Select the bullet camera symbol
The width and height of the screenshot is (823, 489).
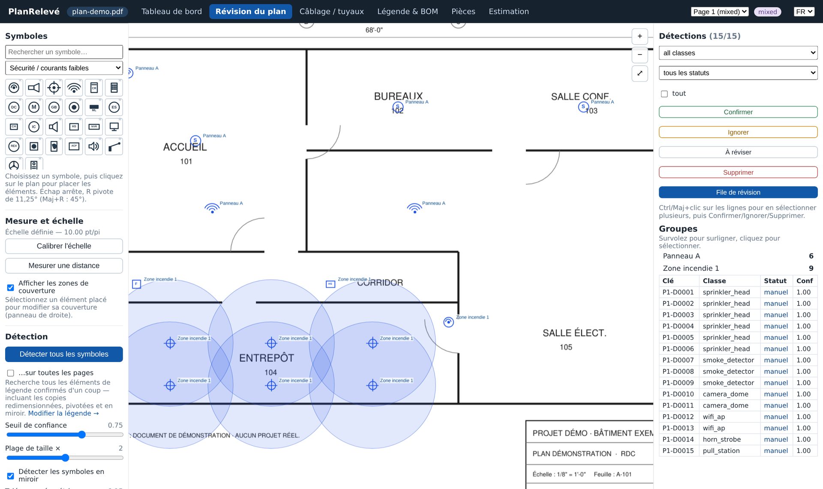tap(34, 88)
